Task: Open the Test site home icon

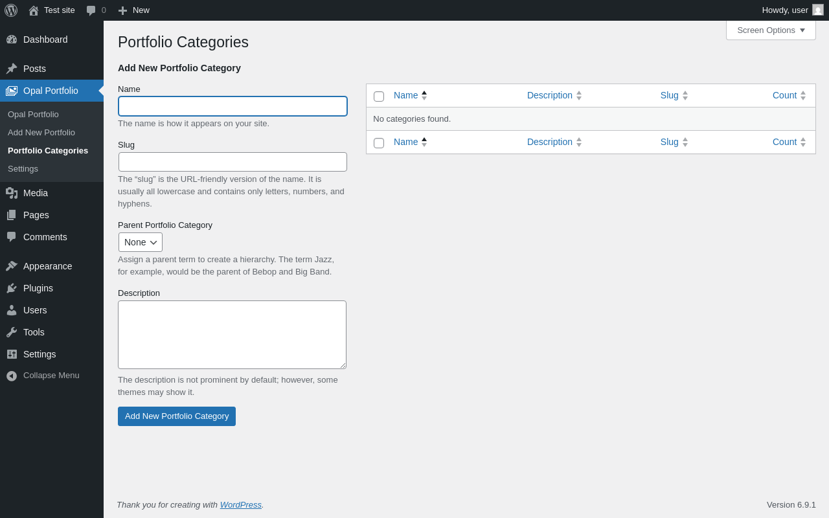Action: coord(34,10)
